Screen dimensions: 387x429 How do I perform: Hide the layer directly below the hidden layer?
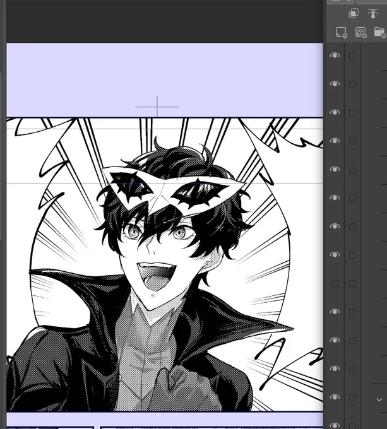pyautogui.click(x=335, y=312)
